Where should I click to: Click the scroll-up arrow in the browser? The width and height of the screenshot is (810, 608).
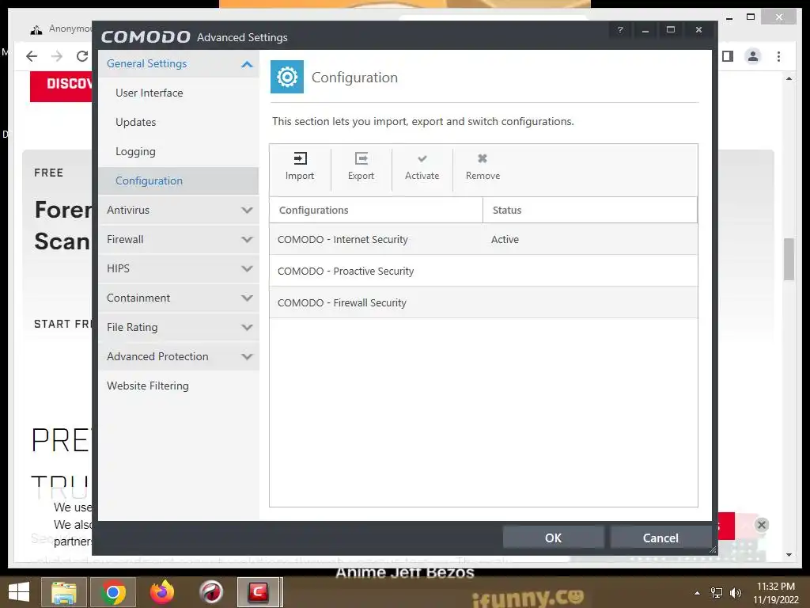pyautogui.click(x=789, y=78)
